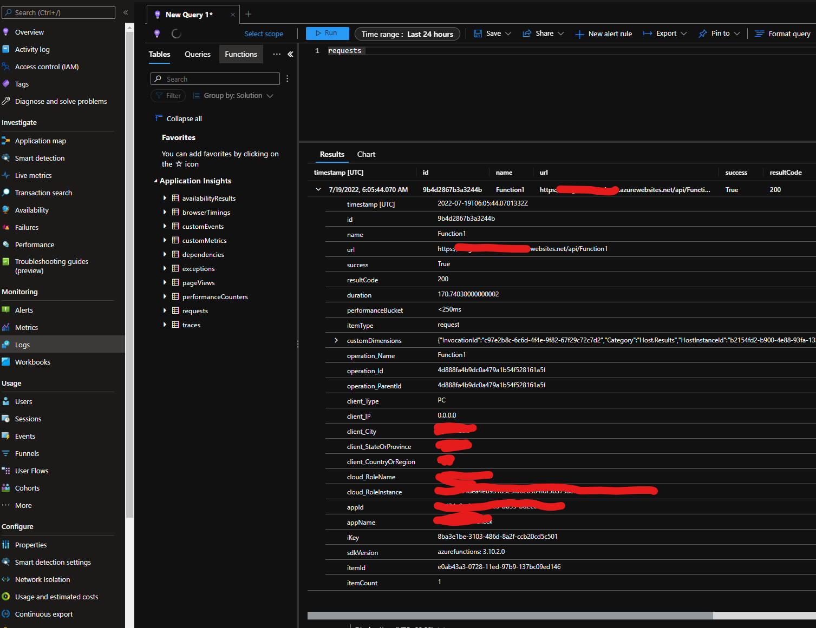
Task: Switch to Queries tab
Action: click(198, 54)
